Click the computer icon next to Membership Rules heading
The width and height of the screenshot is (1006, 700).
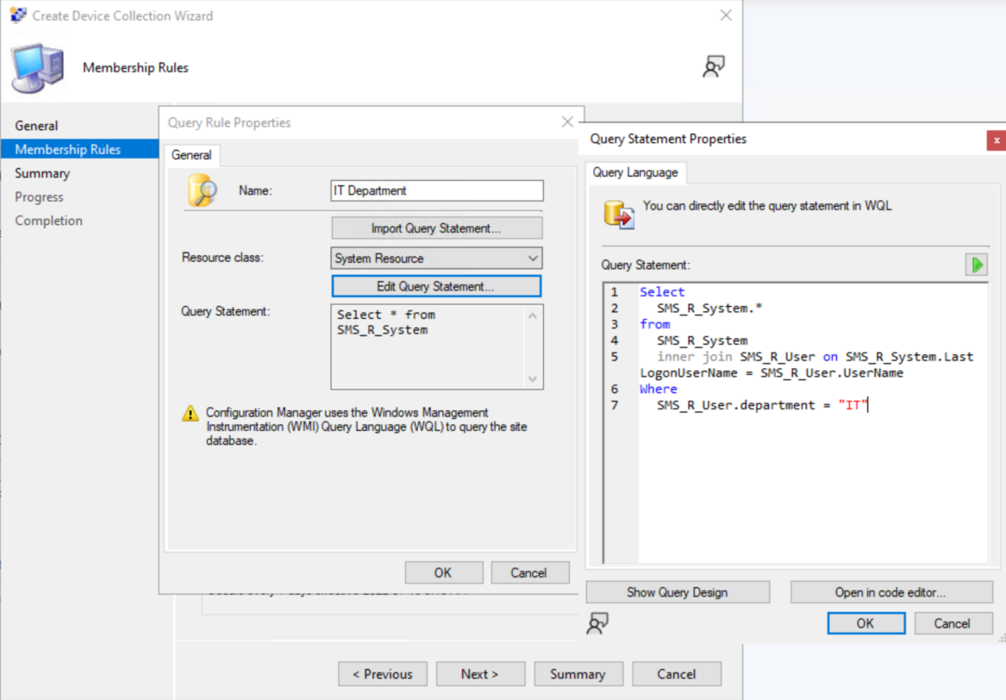click(x=36, y=66)
